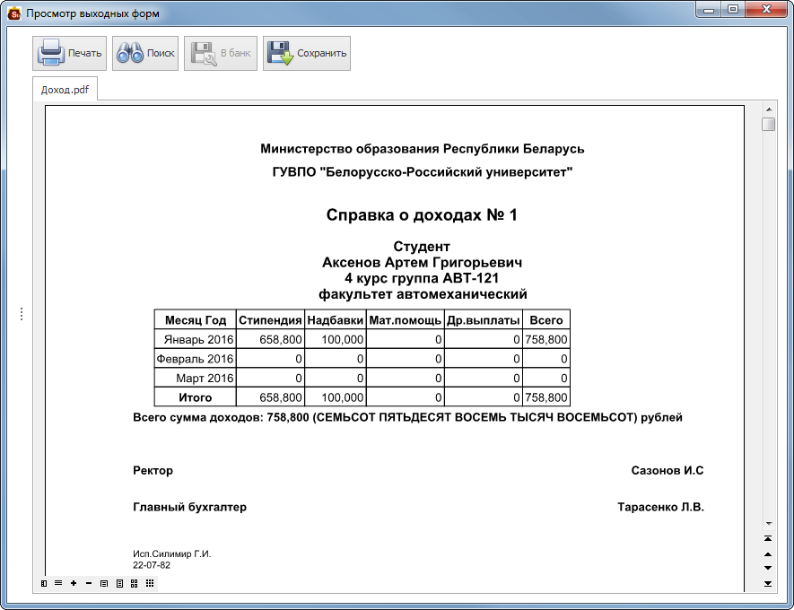Switch to nine-thumbnail grid view icon

150,584
